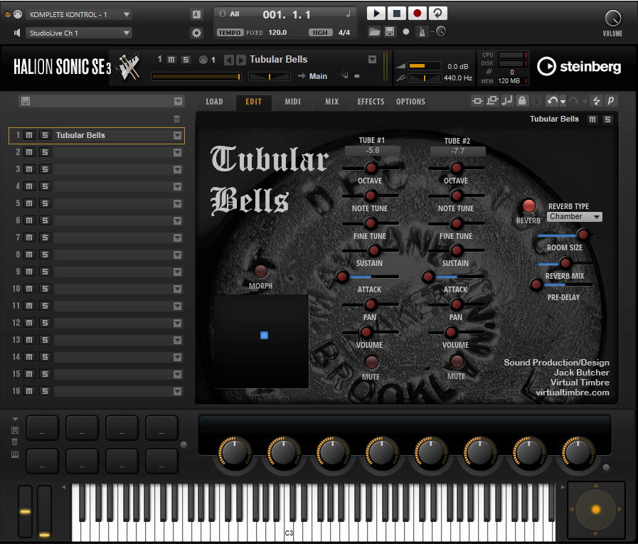Open MIDI file via folder icon
Viewport: 638px width, 544px height.
point(374,32)
